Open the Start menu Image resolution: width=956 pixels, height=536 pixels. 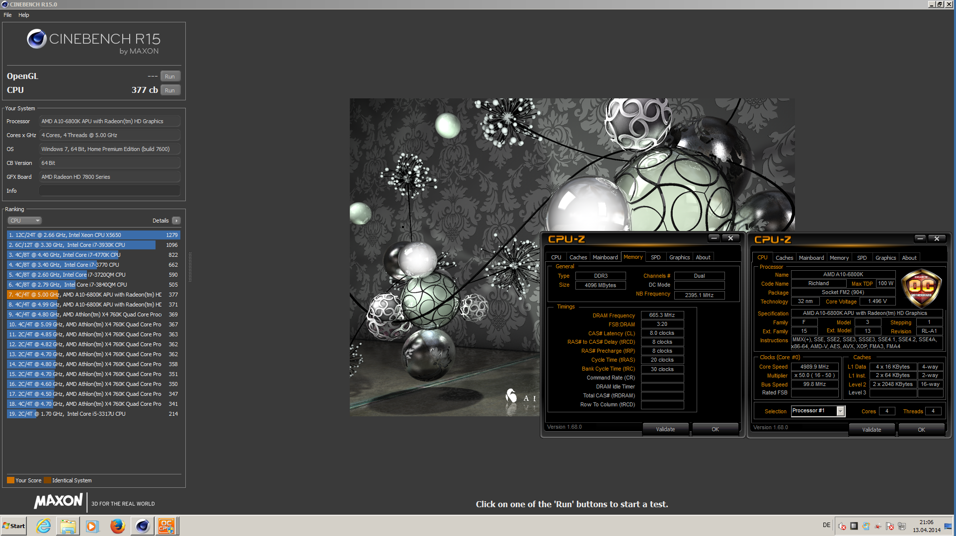pos(14,526)
